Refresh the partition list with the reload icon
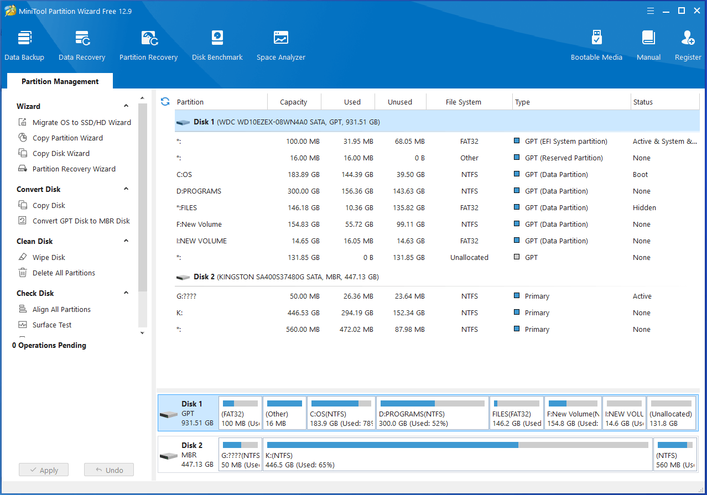The height and width of the screenshot is (495, 707). [x=165, y=102]
